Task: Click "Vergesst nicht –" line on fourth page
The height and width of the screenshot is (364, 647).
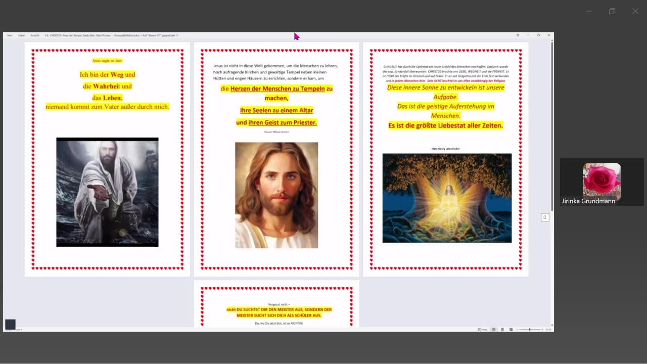Action: point(279,304)
